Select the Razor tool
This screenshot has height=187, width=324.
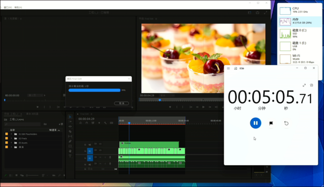tap(70, 131)
